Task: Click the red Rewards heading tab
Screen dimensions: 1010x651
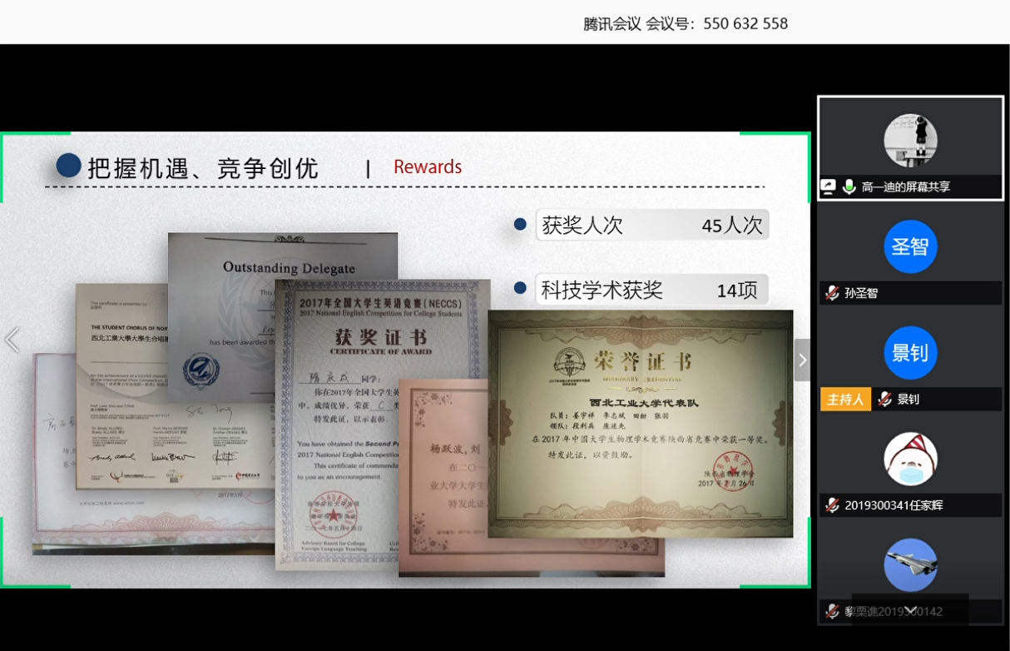Action: point(428,167)
